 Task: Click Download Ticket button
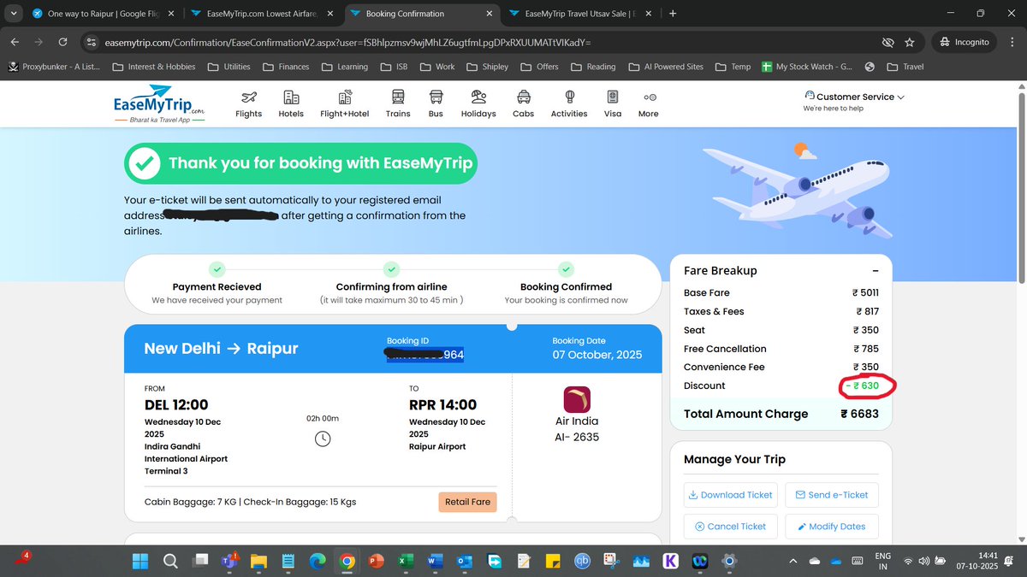730,495
